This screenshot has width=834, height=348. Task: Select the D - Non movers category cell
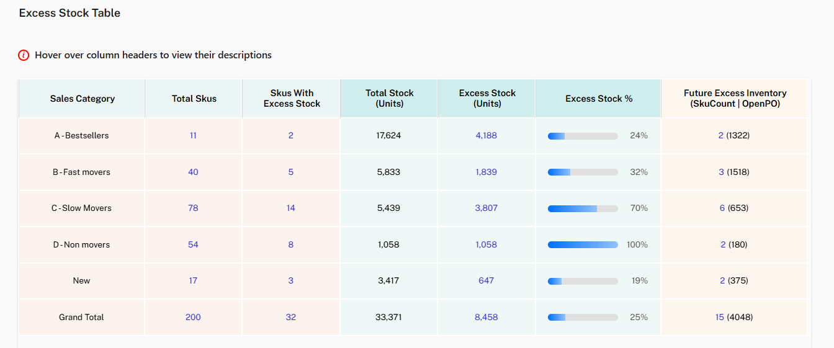pyautogui.click(x=81, y=244)
